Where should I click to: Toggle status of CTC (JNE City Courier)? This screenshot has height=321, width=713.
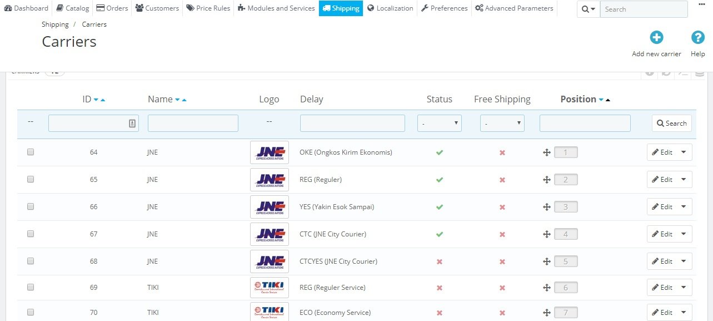point(440,234)
